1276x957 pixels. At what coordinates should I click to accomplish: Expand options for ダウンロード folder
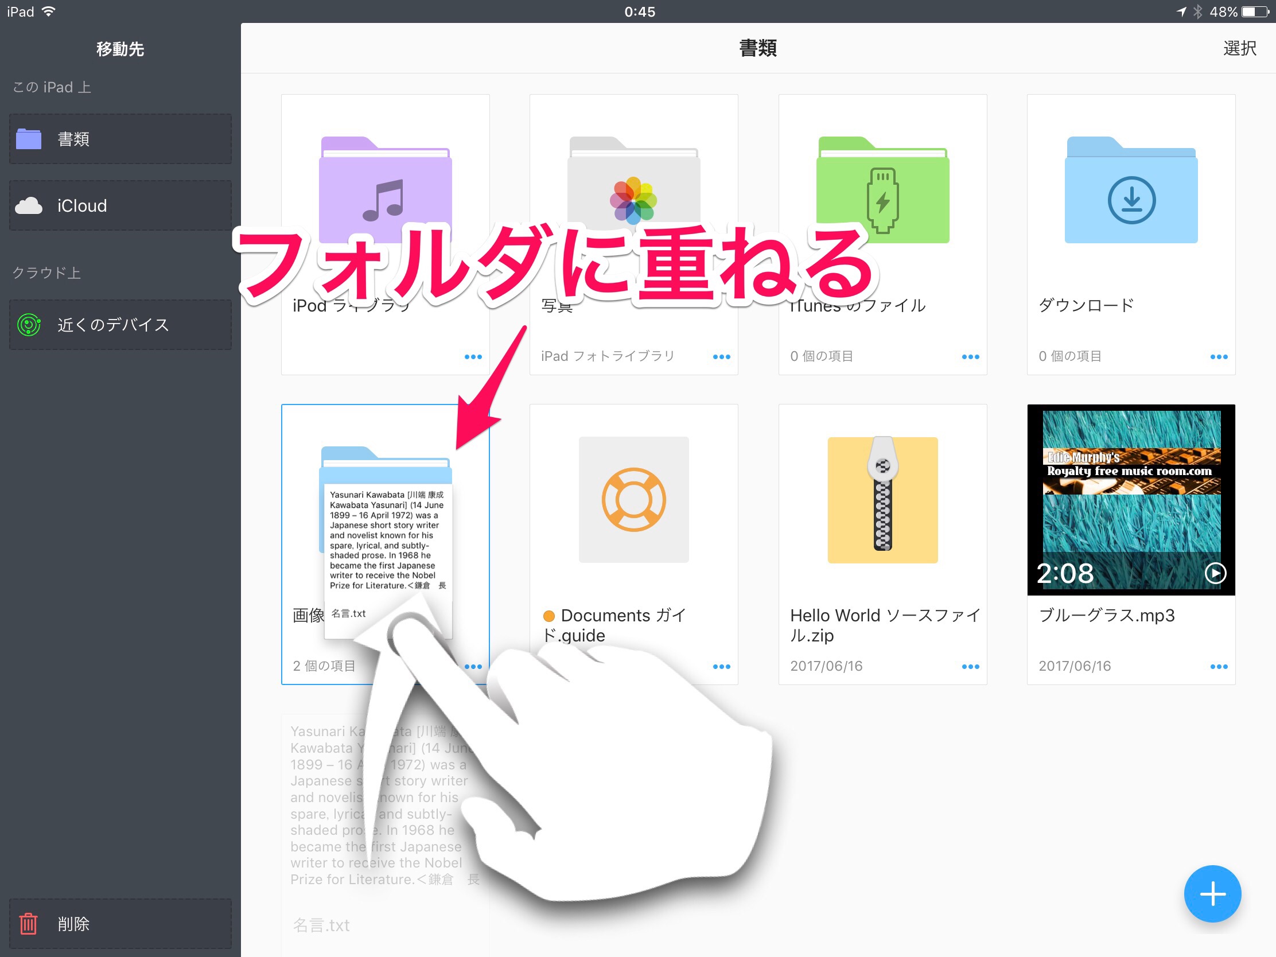click(x=1218, y=356)
